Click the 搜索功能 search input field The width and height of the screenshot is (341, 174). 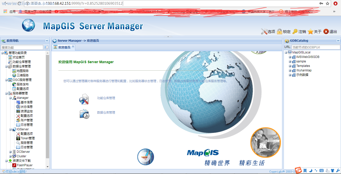pos(22,47)
